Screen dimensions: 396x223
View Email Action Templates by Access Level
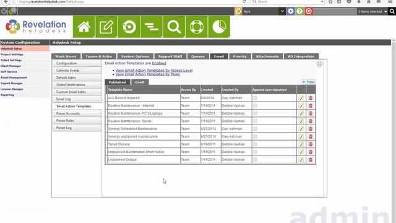pos(154,70)
